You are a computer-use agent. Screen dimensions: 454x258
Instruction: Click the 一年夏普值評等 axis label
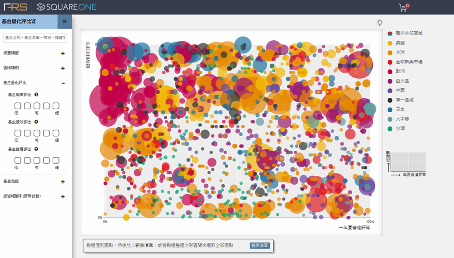tap(355, 228)
